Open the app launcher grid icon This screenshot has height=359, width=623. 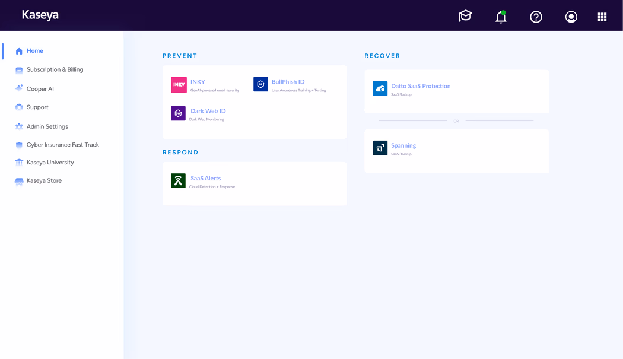[x=602, y=17]
